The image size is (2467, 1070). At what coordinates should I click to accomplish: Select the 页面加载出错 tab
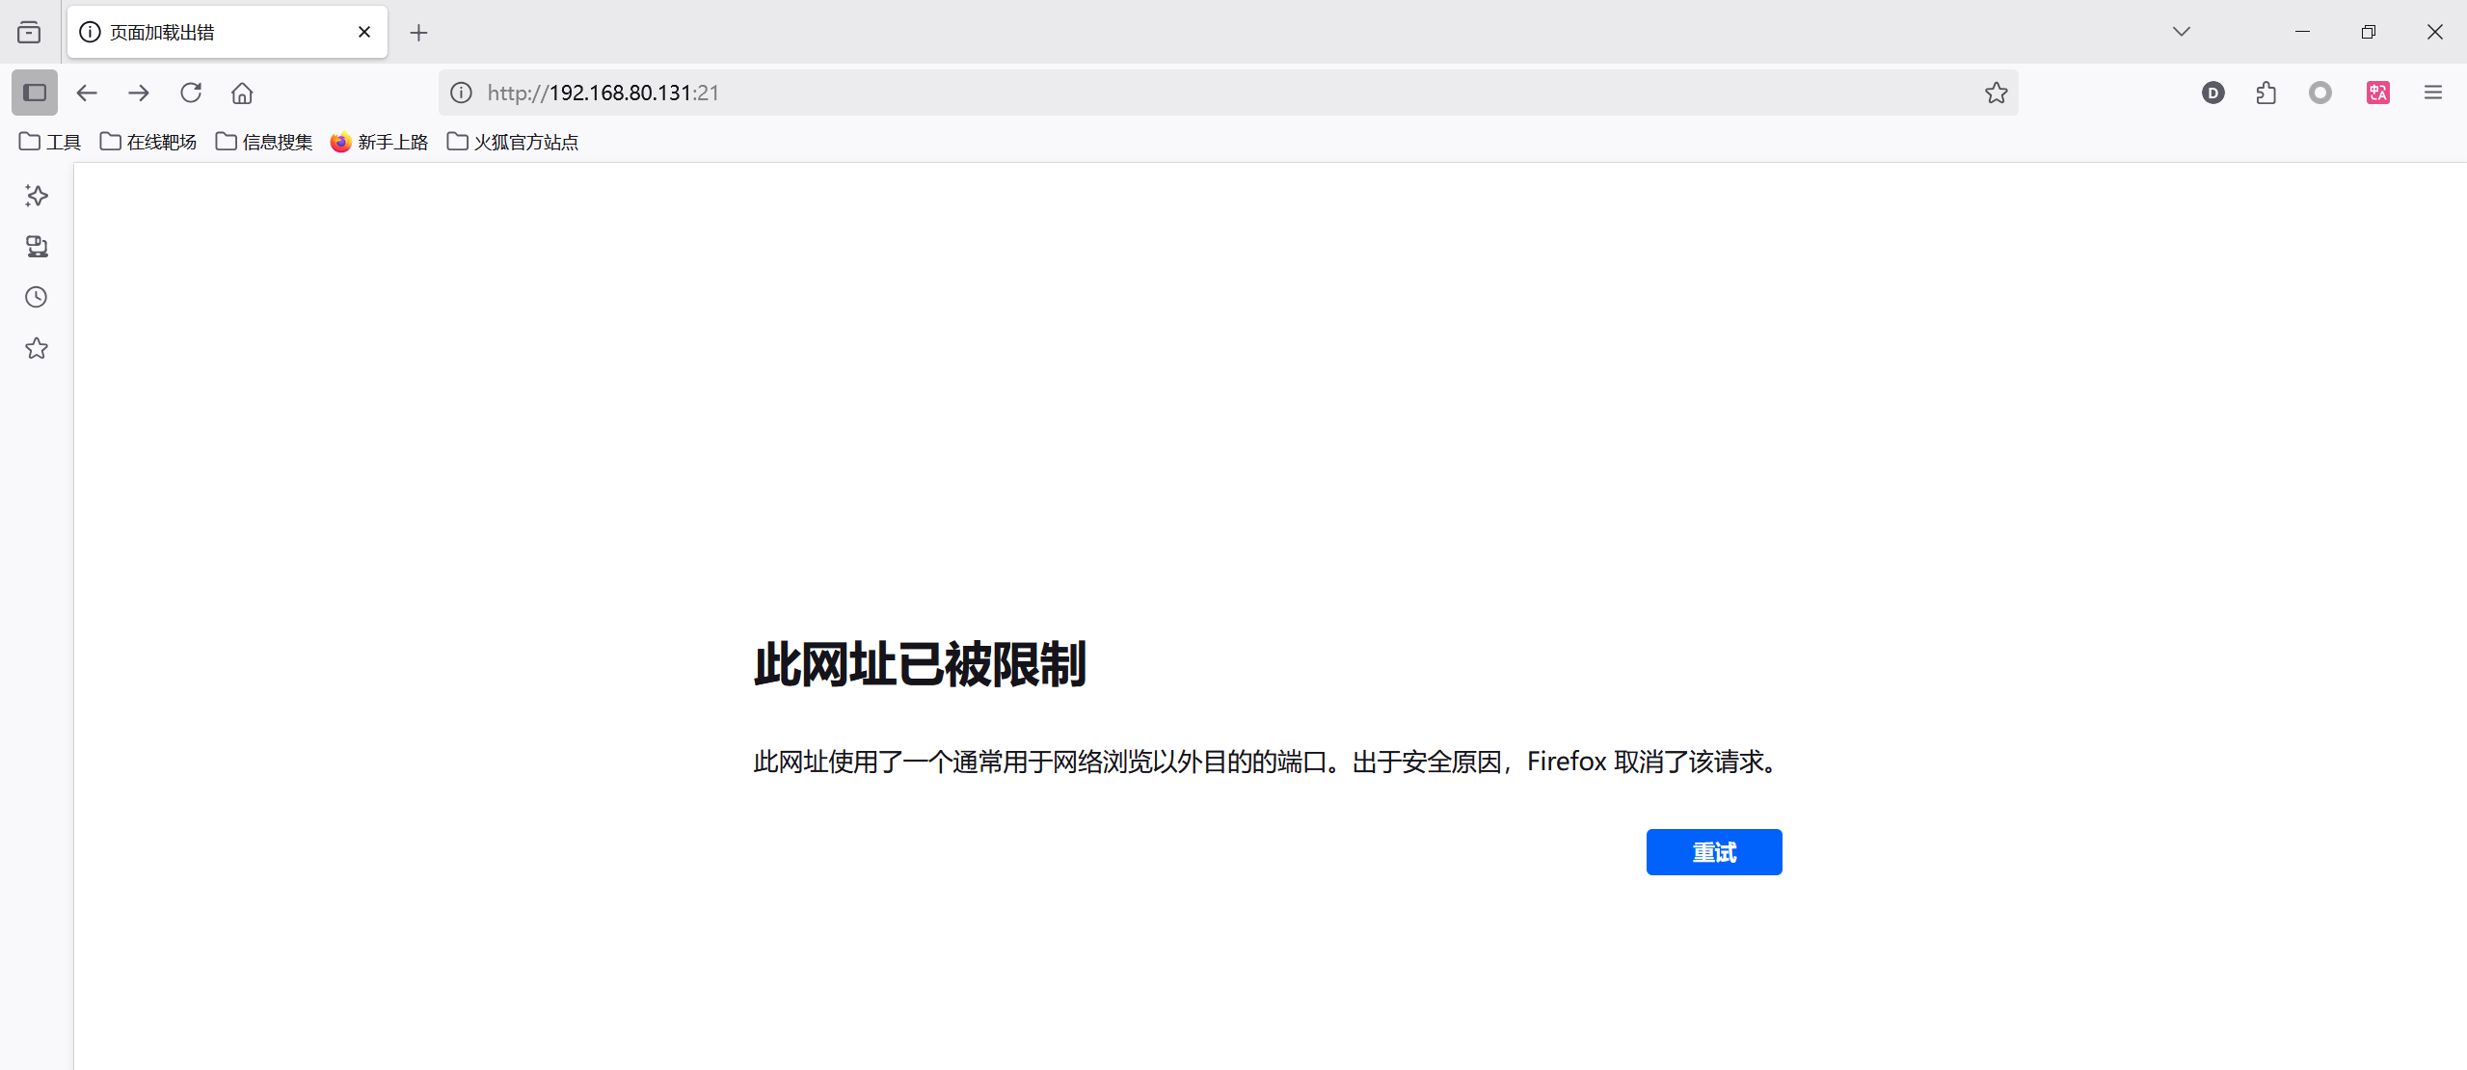tap(228, 32)
